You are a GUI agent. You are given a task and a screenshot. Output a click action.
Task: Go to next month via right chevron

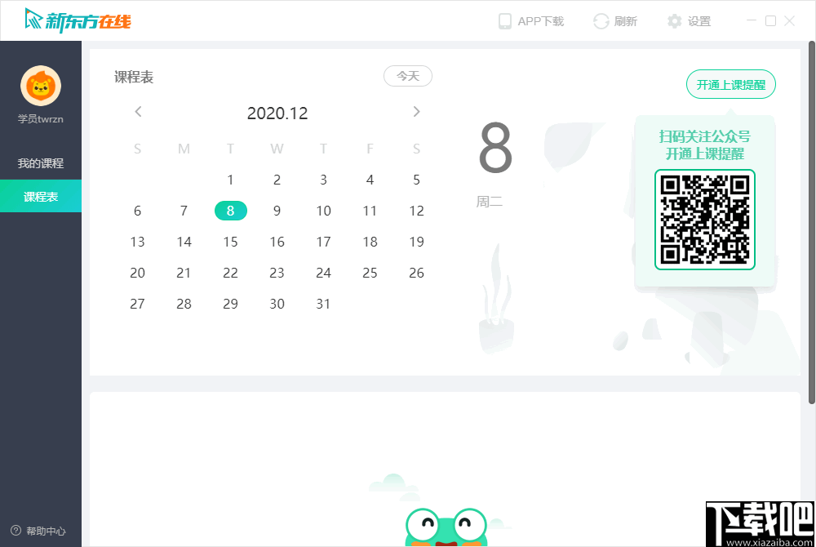tap(416, 112)
